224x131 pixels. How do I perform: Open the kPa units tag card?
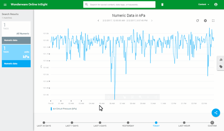[x=16, y=52]
